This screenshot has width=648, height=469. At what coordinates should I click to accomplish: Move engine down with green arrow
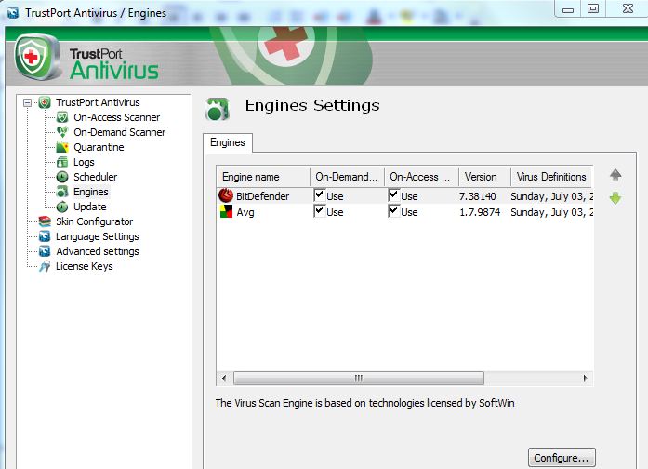[615, 198]
